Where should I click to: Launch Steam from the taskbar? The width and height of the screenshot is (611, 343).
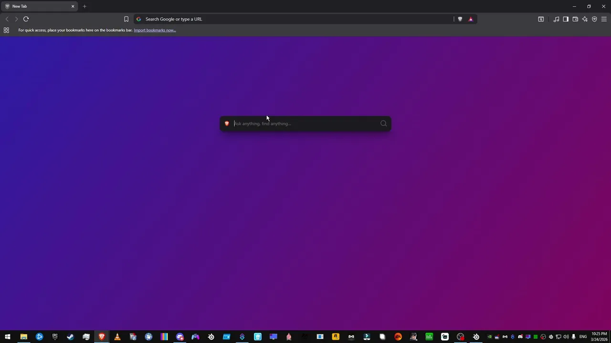(x=70, y=337)
